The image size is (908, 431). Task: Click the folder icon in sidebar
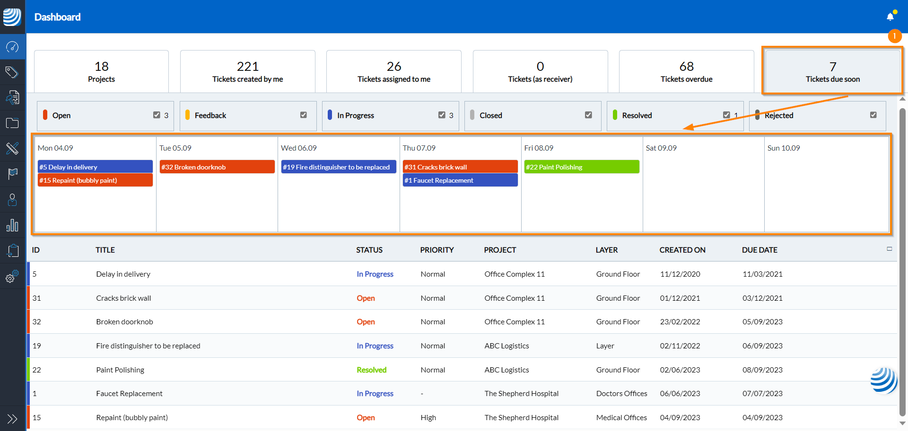point(12,123)
